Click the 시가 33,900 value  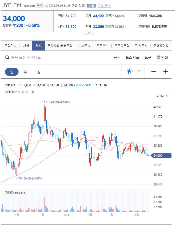tap(71, 27)
